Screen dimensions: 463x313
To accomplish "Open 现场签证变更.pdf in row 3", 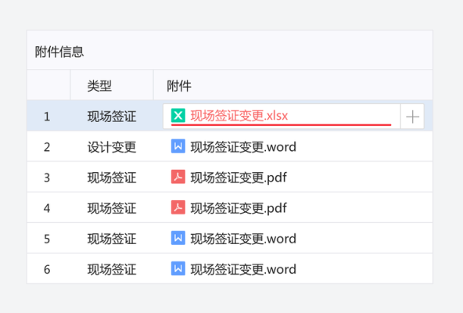I will pyautogui.click(x=239, y=178).
